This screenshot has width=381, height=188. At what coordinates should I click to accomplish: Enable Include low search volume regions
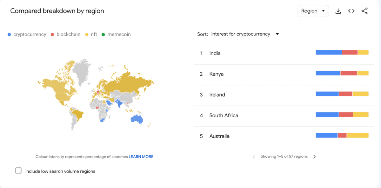(x=18, y=171)
